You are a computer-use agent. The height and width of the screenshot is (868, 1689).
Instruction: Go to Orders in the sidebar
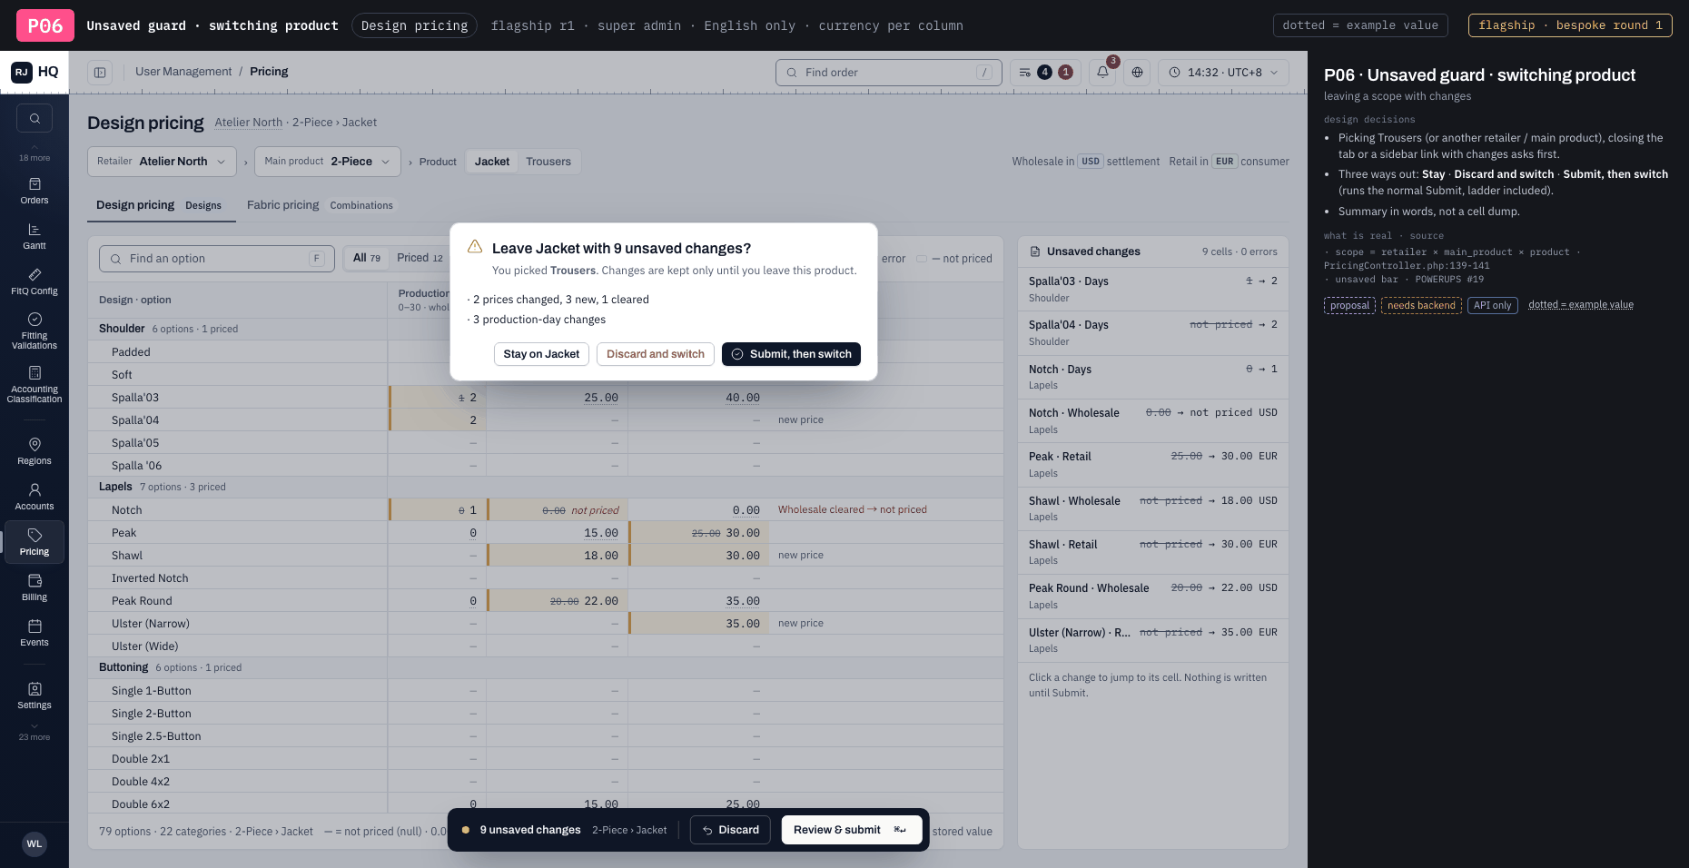tap(35, 191)
